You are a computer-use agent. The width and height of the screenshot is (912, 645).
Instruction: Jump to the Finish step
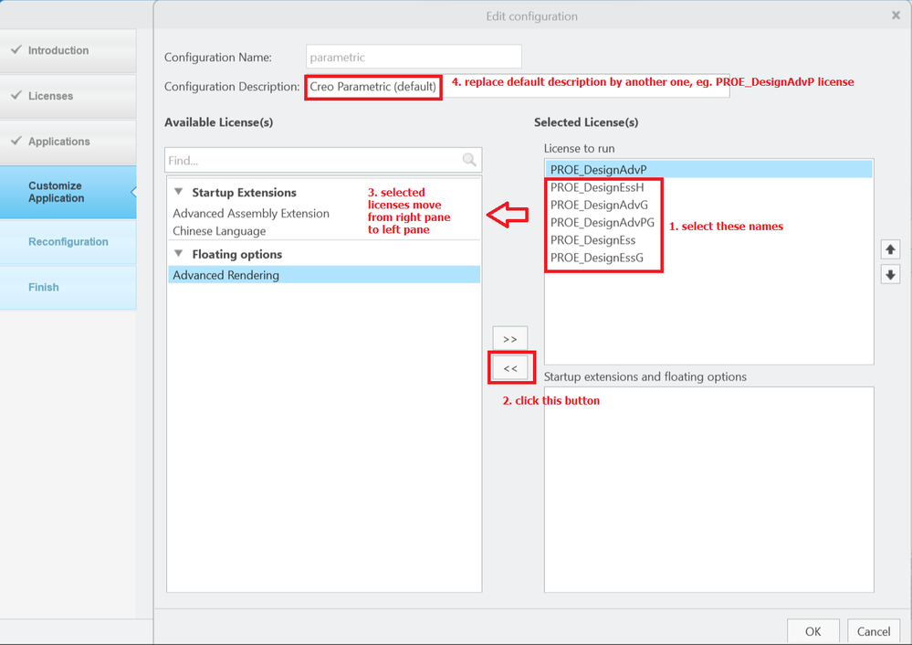click(x=68, y=287)
